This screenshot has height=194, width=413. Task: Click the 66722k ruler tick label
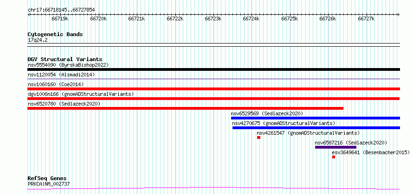click(x=175, y=19)
